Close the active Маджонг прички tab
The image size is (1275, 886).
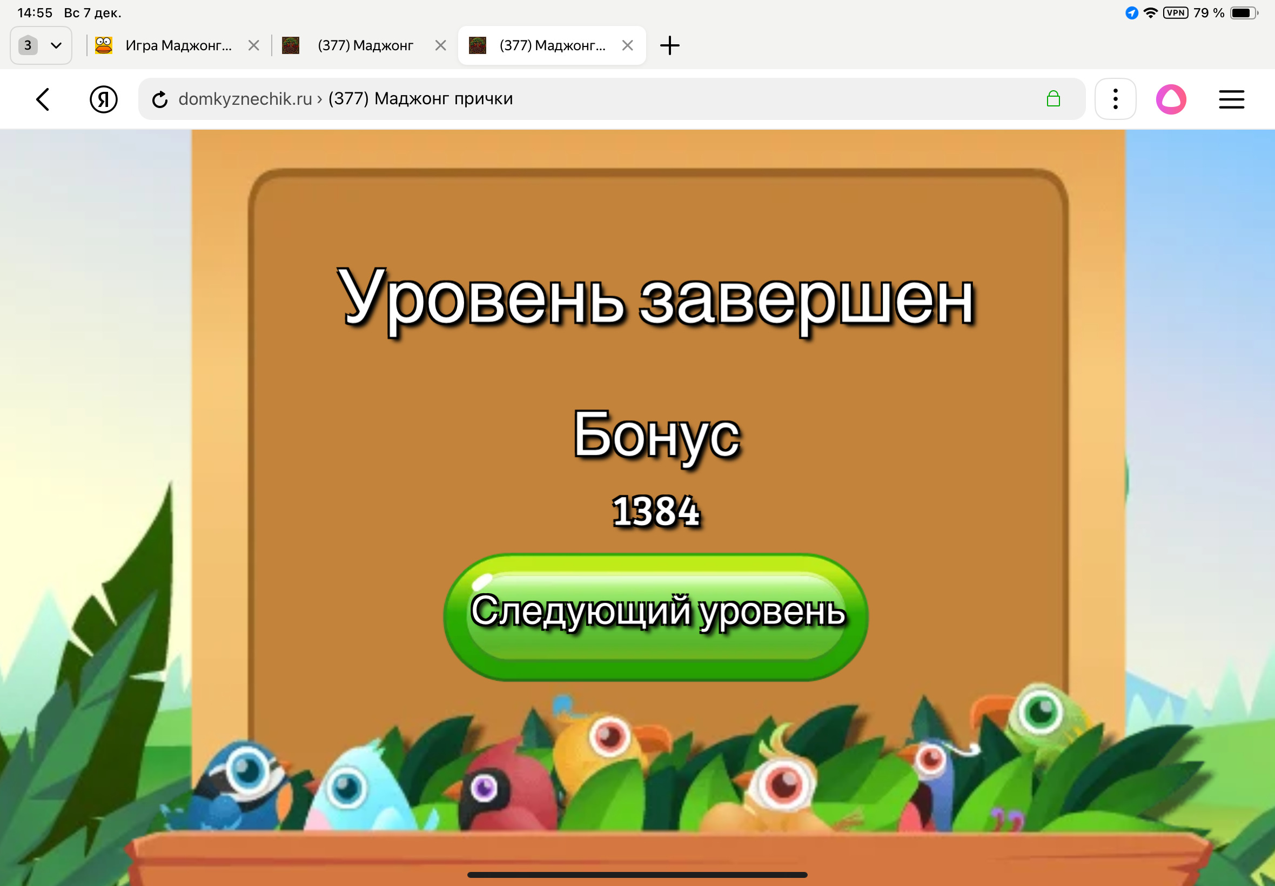(x=627, y=45)
